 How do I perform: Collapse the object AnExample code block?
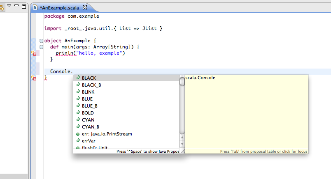coord(41,41)
